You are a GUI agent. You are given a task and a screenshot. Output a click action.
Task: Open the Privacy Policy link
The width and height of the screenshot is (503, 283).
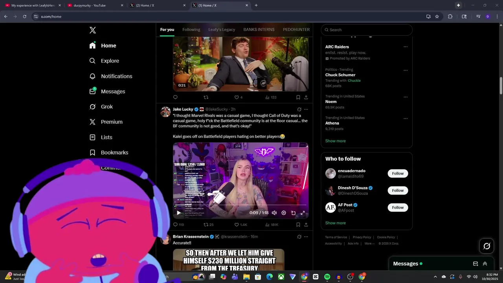click(362, 237)
